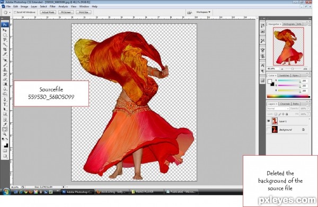318x207 pixels.
Task: Collapse the right panel group
Action: tap(310, 19)
